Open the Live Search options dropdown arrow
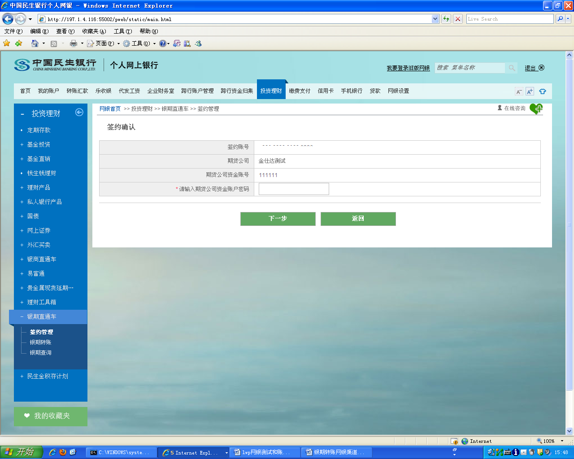 point(568,19)
